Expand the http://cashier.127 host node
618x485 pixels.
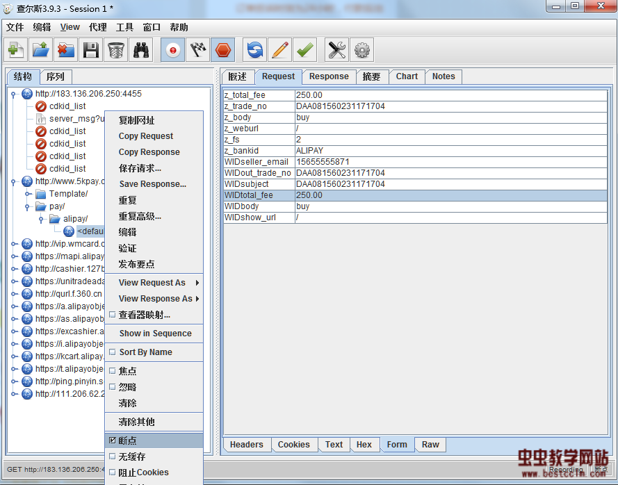[x=13, y=269]
